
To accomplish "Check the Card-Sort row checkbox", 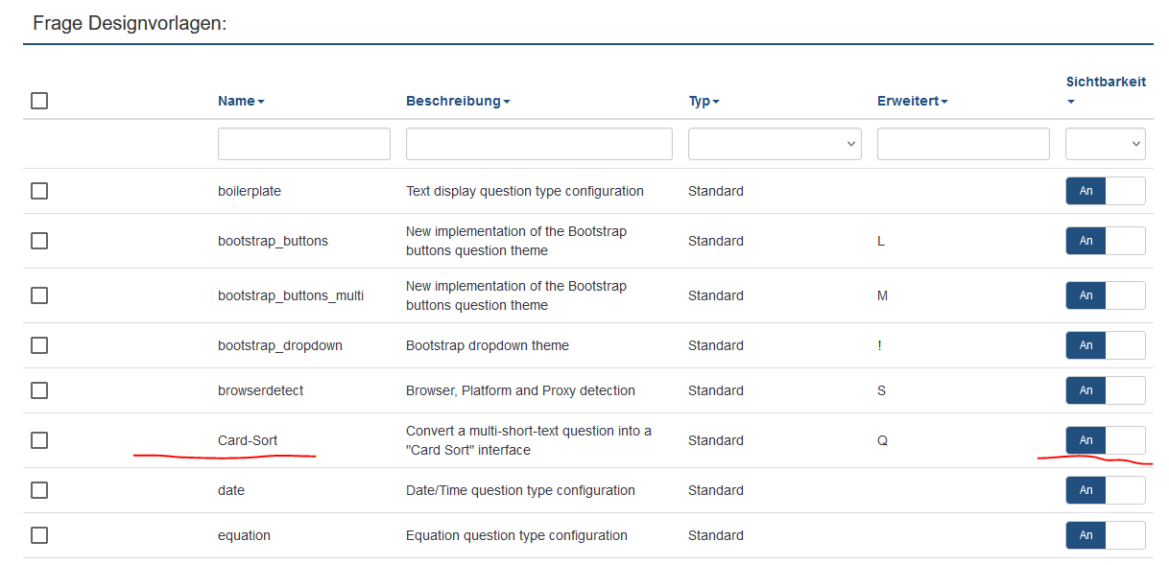I will [x=39, y=440].
